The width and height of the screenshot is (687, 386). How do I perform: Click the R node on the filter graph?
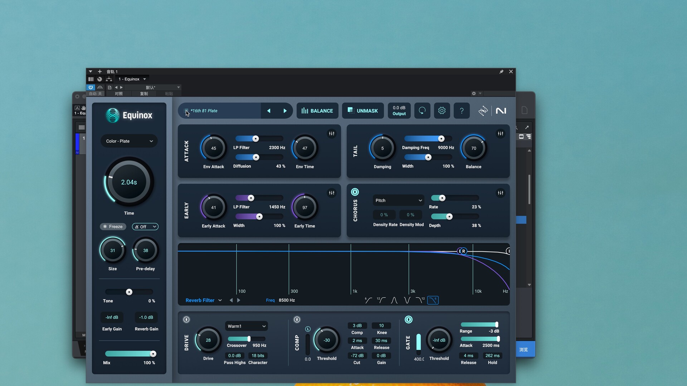[x=464, y=251]
